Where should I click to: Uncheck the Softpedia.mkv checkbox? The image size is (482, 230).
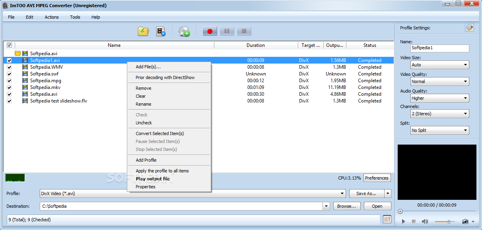pos(9,87)
